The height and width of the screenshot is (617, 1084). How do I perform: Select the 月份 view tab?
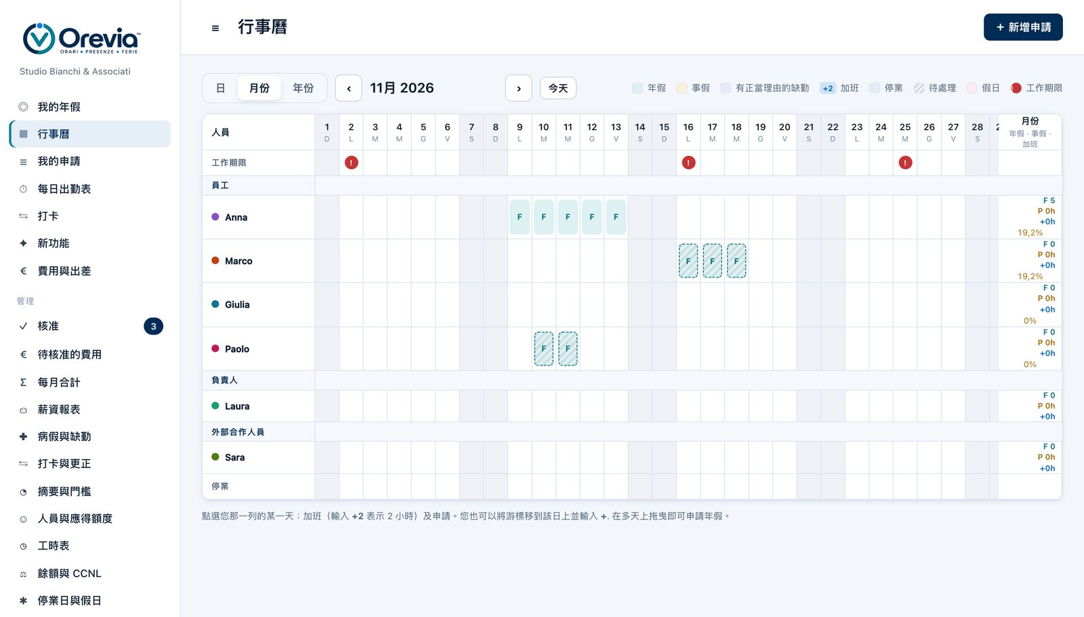pos(259,88)
